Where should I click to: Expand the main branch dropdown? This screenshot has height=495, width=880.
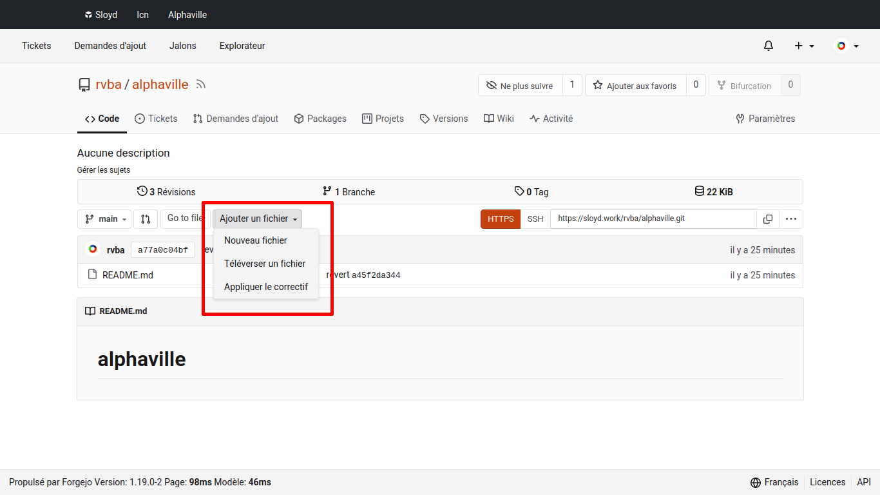click(x=104, y=219)
